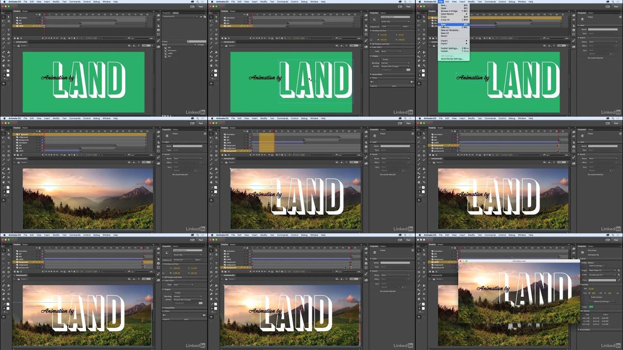Click Stage green color swatch in Animation.swf preview frame
Image resolution: width=623 pixels, height=350 pixels.
click(x=591, y=307)
